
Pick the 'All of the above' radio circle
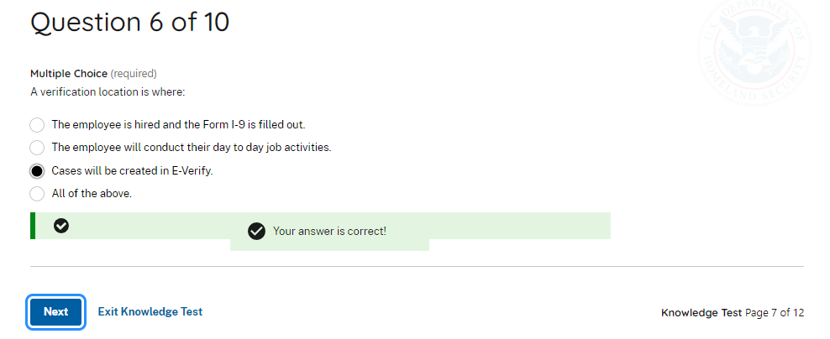[x=37, y=194]
